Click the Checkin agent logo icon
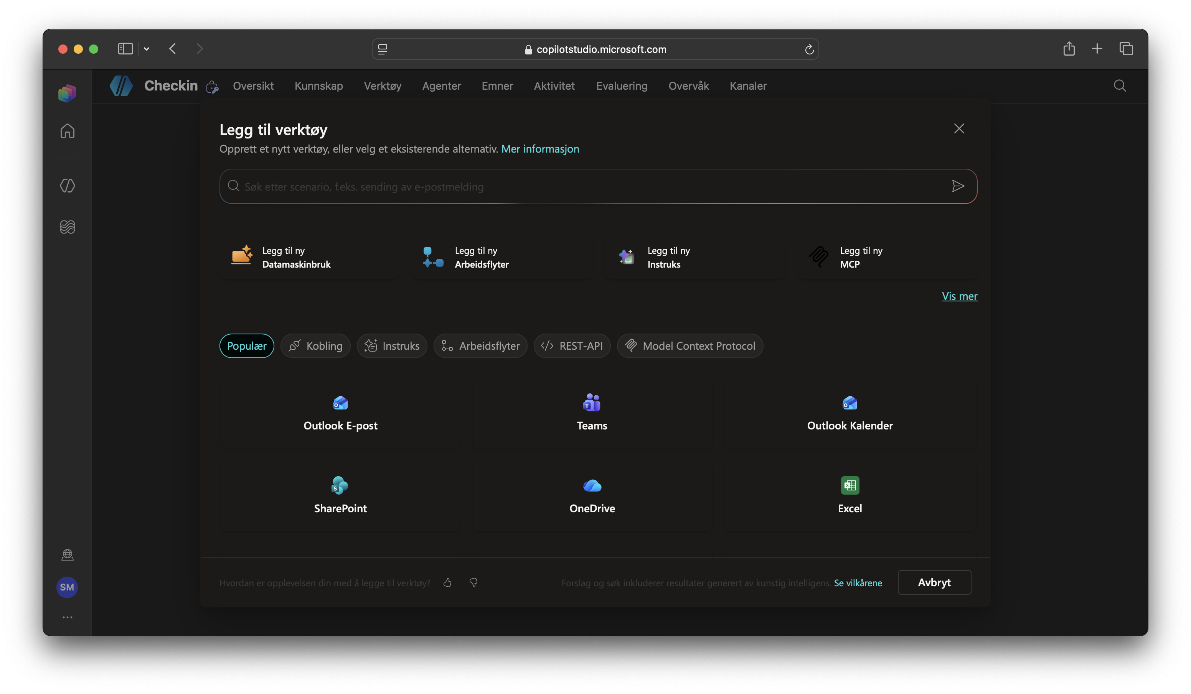 coord(121,86)
